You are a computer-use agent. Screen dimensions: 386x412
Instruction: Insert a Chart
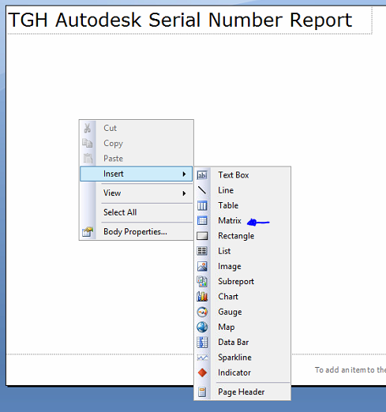242,297
